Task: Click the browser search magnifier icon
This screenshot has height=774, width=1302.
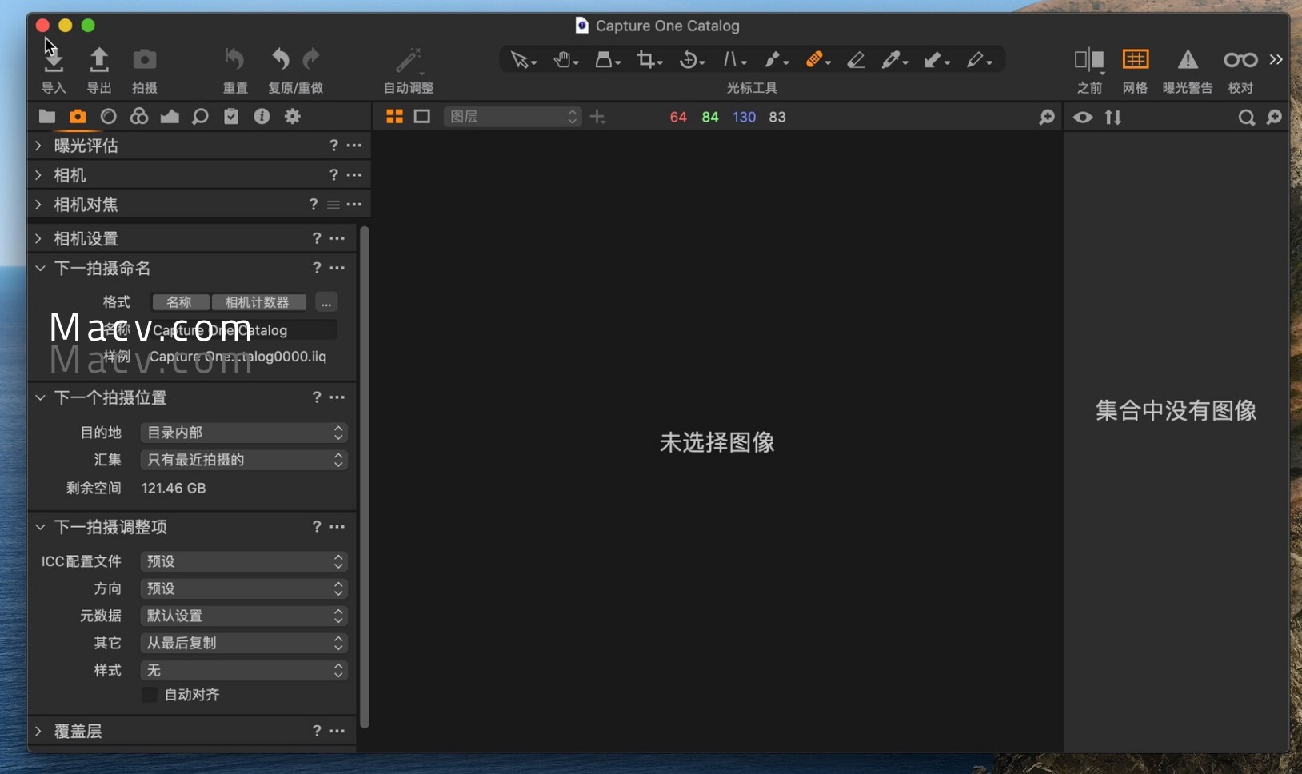Action: (x=1246, y=118)
